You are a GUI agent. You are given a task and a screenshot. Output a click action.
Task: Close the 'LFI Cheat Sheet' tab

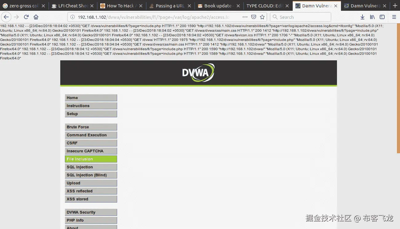[x=92, y=6]
